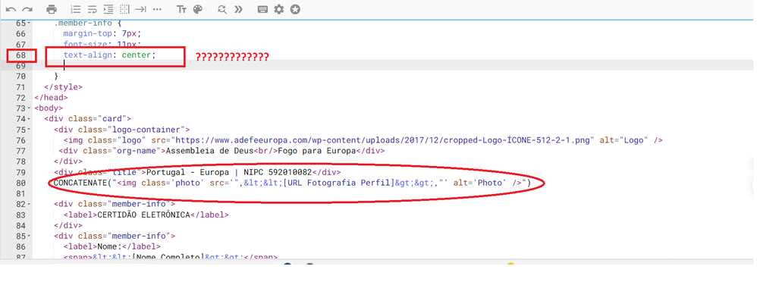Click the closing </head> tag
The width and height of the screenshot is (757, 282).
point(51,98)
